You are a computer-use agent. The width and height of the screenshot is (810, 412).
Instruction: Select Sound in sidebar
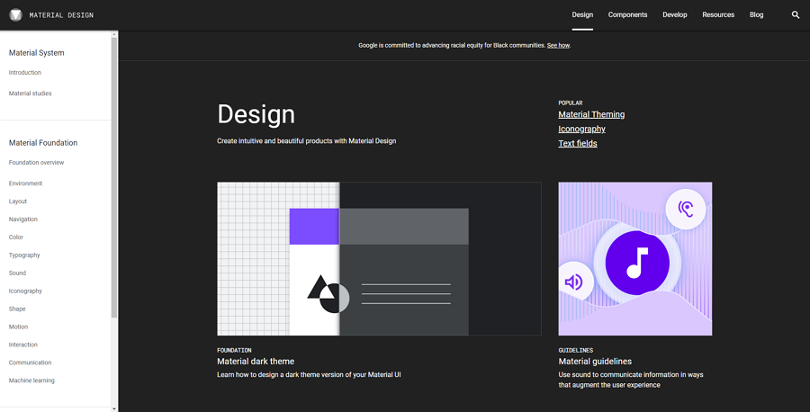(17, 273)
